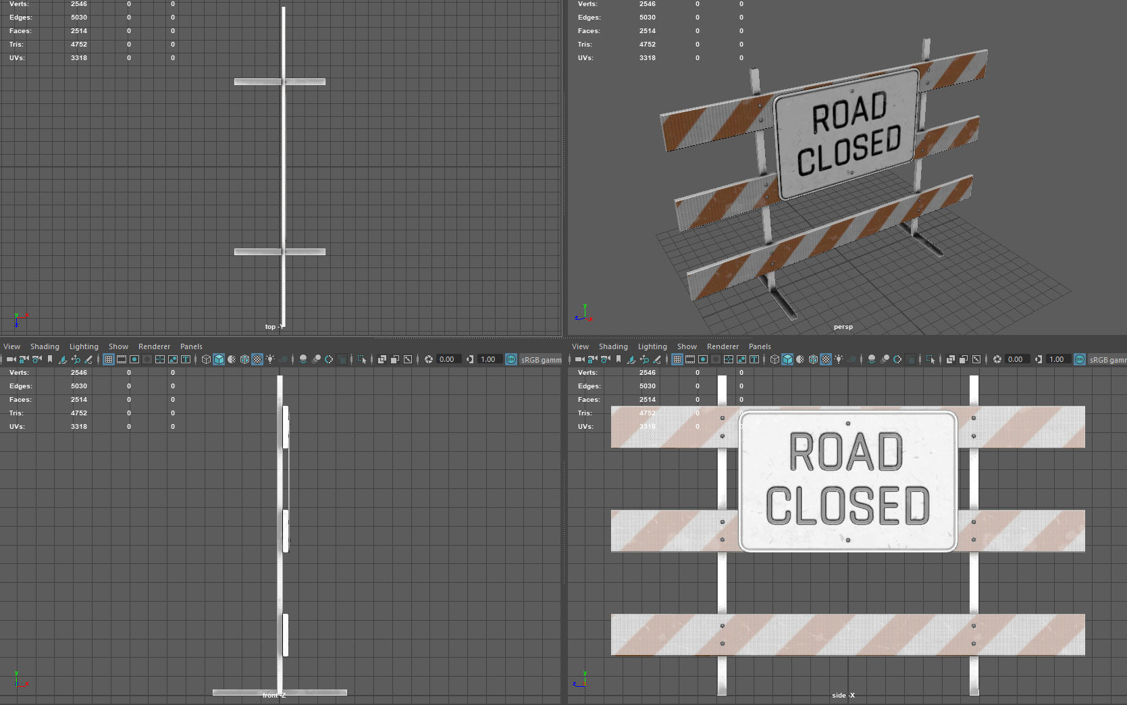Click 'side -X' camera label in side panel
The width and height of the screenshot is (1127, 705).
click(843, 696)
